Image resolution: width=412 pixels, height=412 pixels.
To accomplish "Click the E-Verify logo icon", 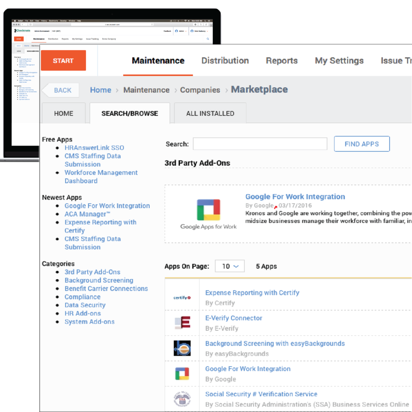I will [x=182, y=321].
